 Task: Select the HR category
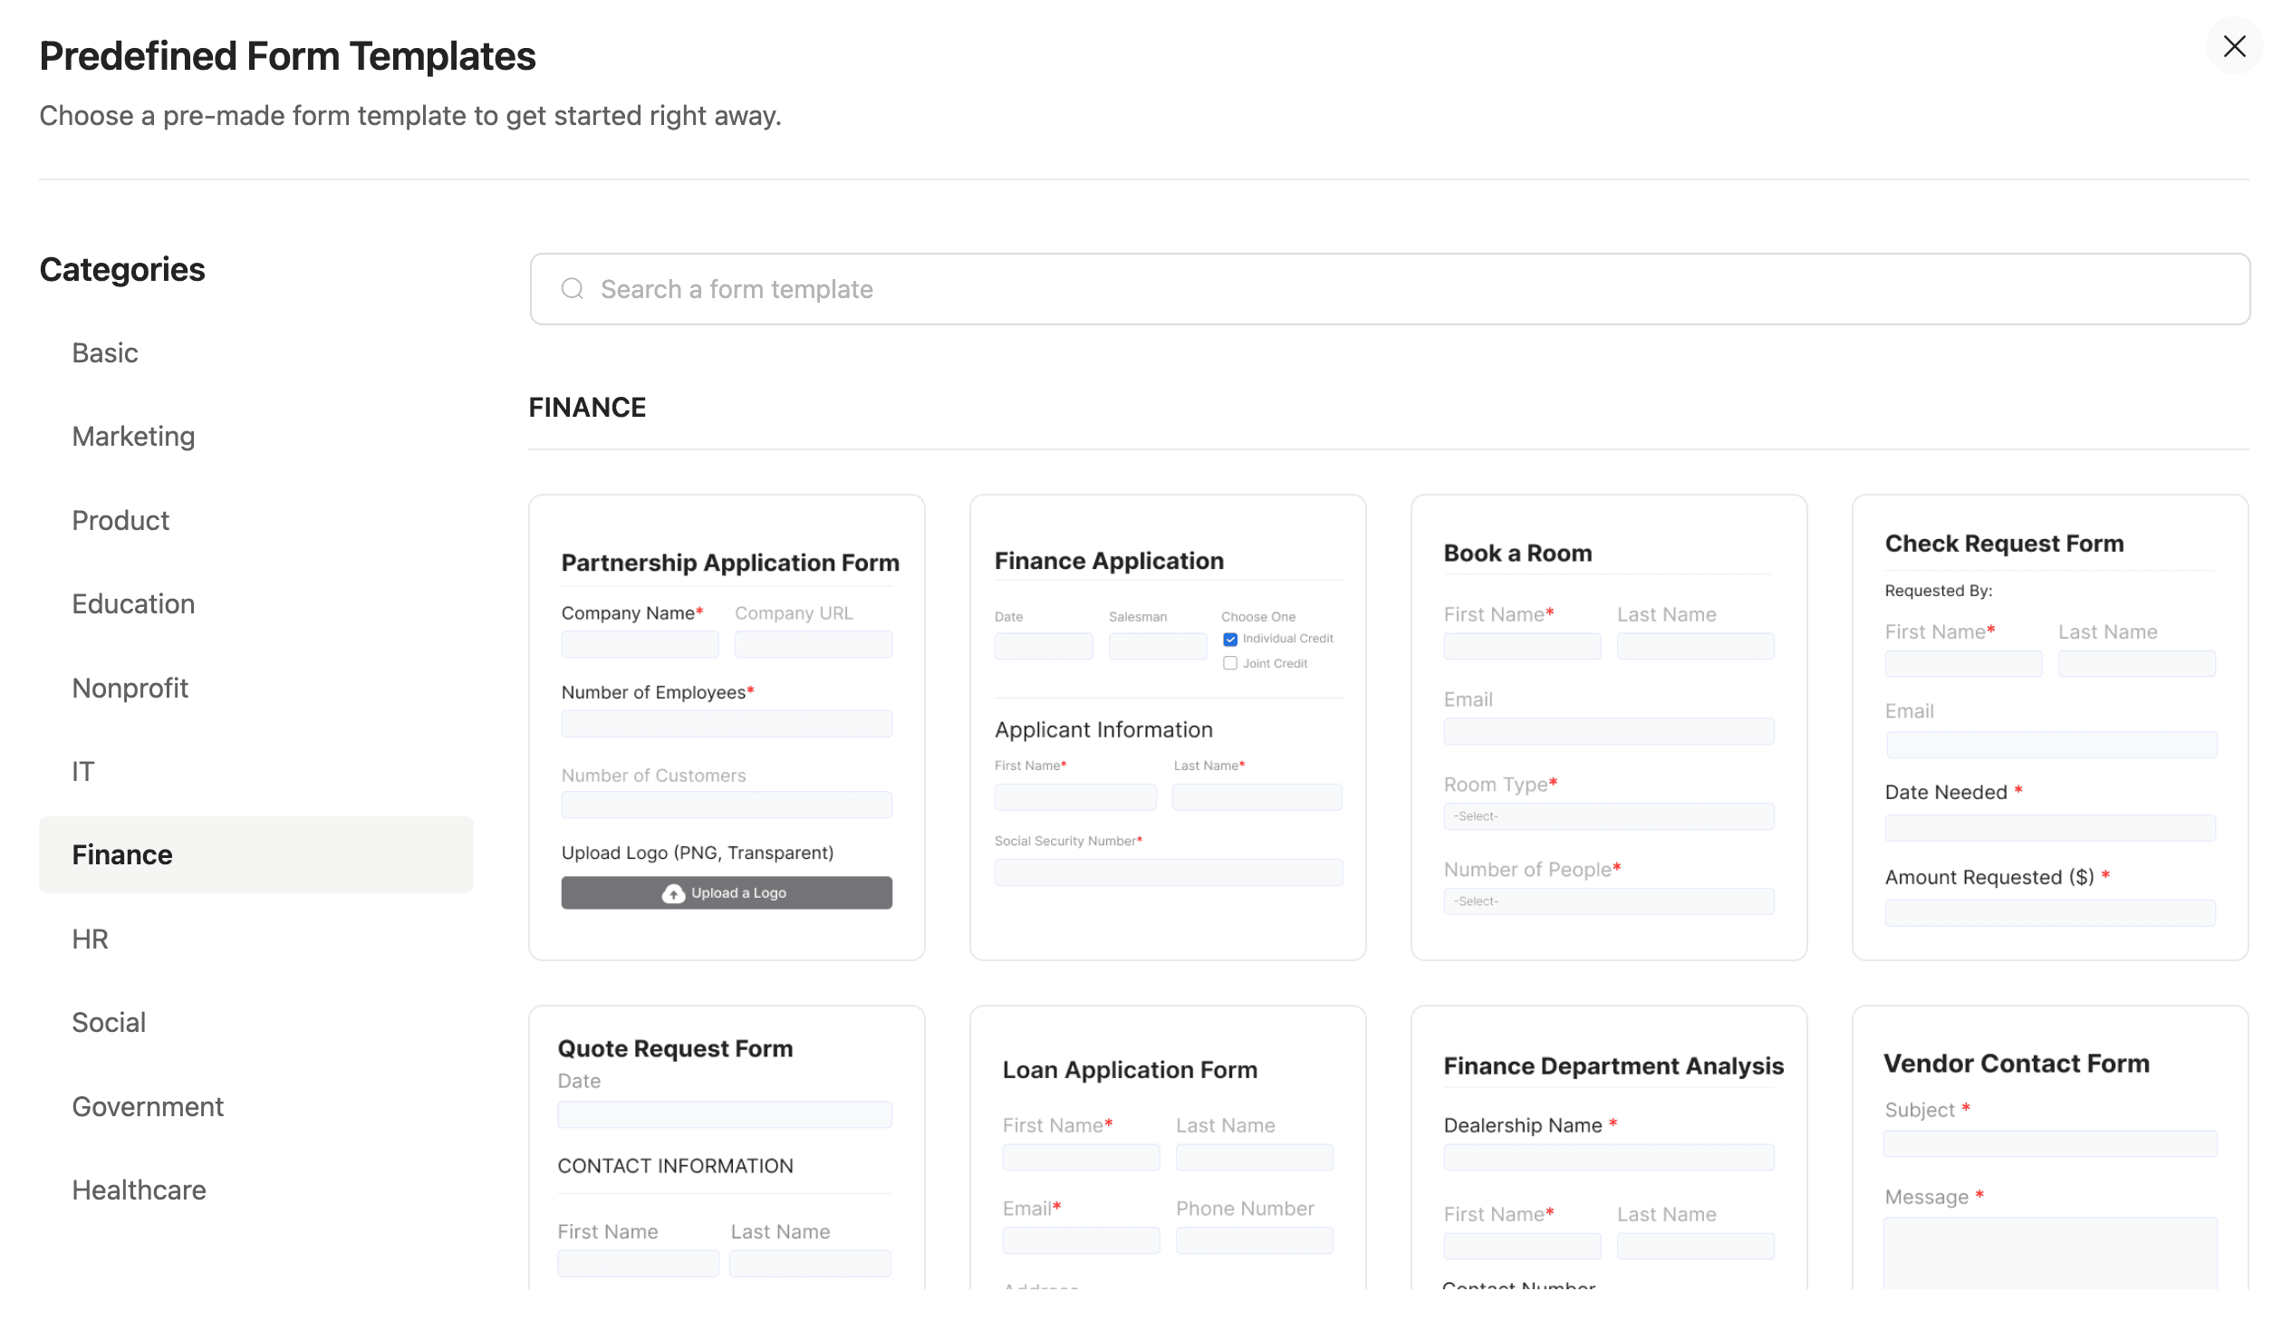tap(90, 939)
